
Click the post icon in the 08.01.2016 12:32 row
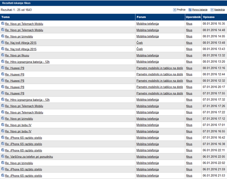click(x=3, y=80)
